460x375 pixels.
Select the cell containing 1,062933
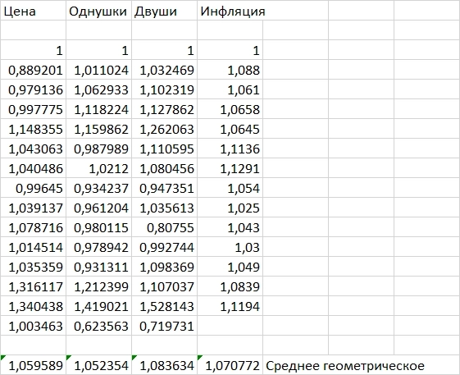(x=98, y=89)
